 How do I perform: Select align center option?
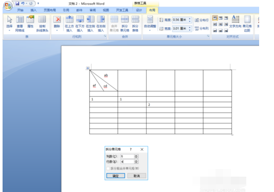pyautogui.click(x=221, y=25)
